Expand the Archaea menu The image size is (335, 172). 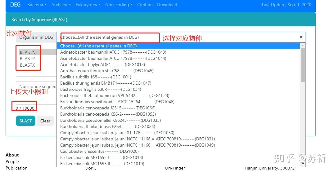pos(61,5)
